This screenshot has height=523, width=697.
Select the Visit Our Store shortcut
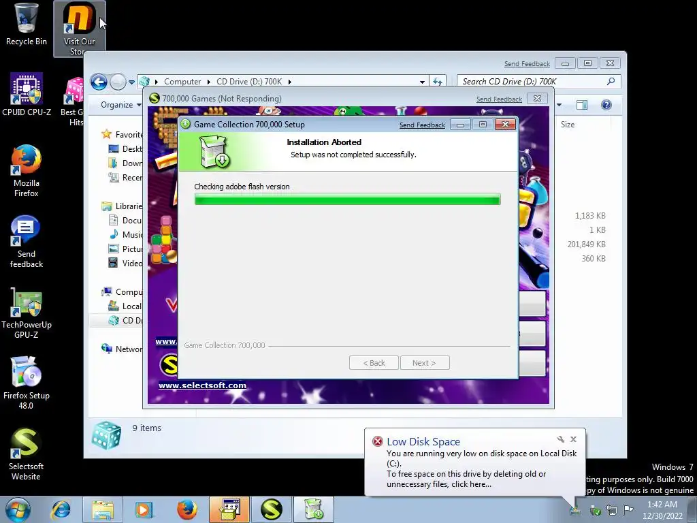click(x=79, y=29)
